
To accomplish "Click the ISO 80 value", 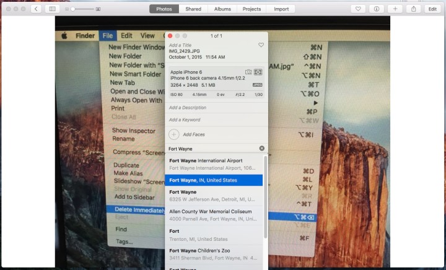I will [177, 95].
